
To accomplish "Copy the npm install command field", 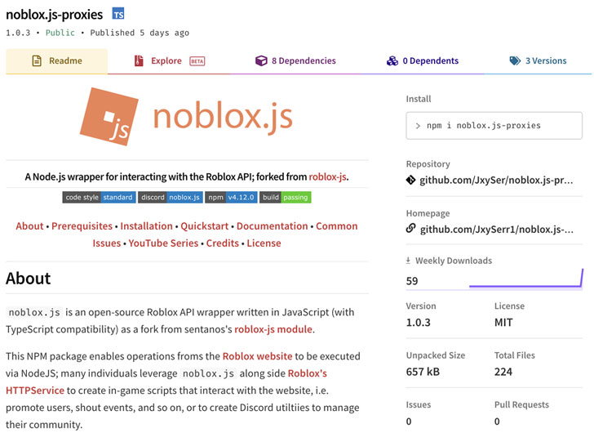I will [494, 126].
